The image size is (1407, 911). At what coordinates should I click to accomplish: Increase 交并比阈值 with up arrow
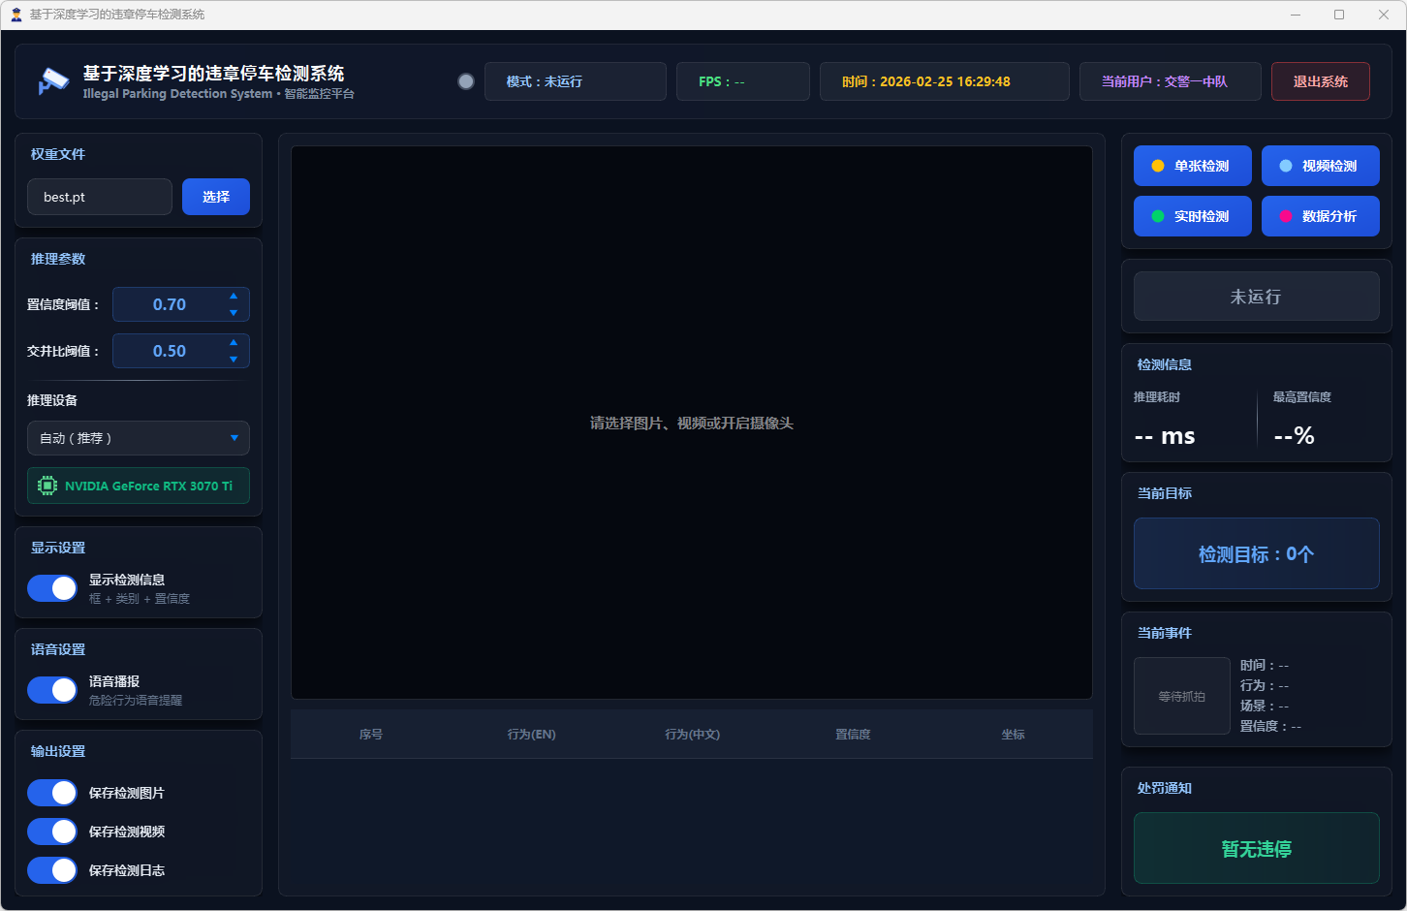[234, 343]
